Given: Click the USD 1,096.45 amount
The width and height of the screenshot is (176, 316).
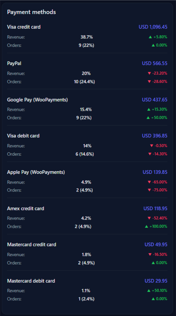Looking at the screenshot, I should point(153,27).
